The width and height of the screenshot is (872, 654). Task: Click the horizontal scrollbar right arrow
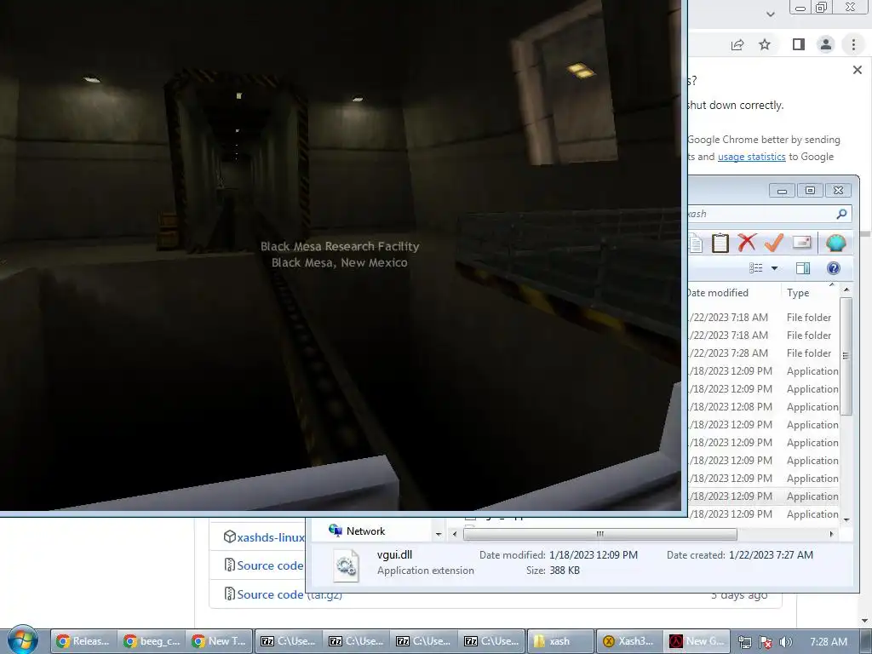point(831,534)
